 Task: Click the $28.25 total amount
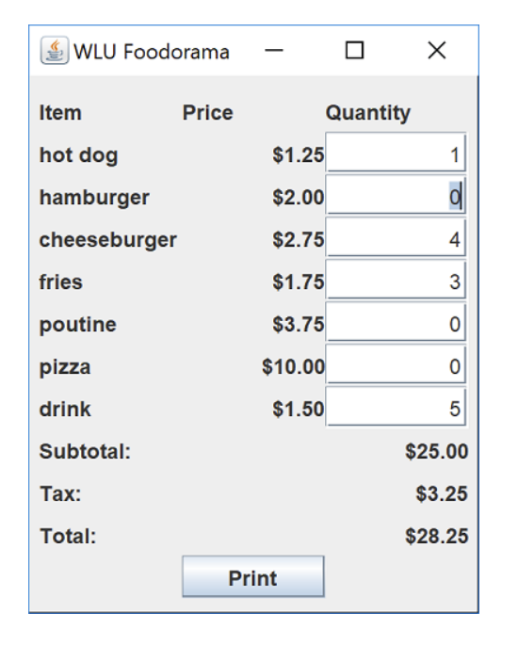[x=437, y=536]
